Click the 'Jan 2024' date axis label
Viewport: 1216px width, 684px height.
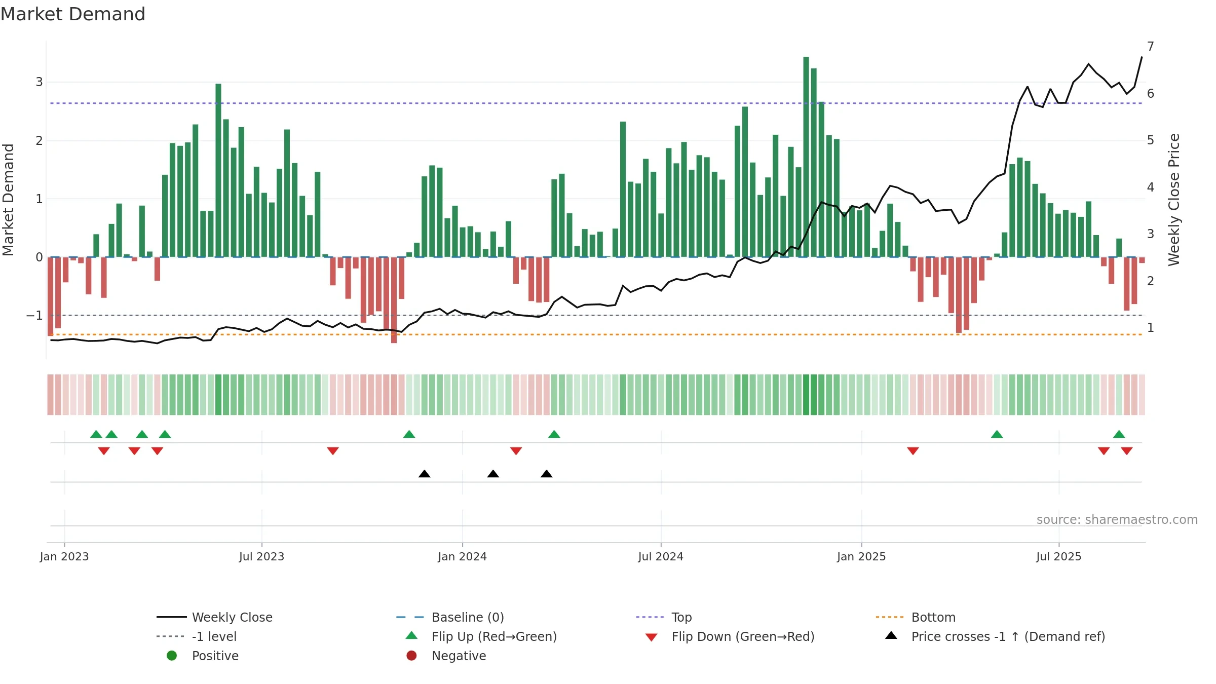point(462,556)
